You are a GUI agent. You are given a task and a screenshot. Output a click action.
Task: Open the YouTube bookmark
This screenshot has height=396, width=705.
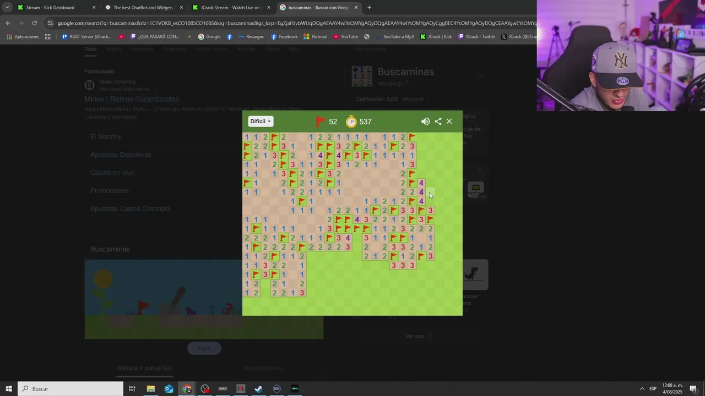click(345, 37)
